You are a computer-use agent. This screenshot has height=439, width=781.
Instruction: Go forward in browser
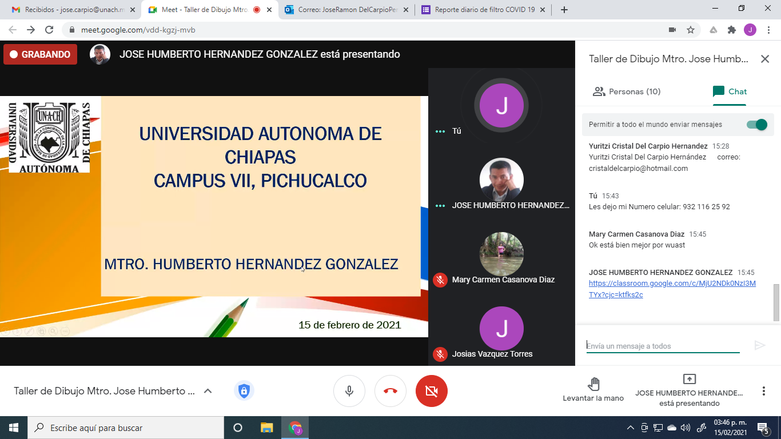point(31,30)
